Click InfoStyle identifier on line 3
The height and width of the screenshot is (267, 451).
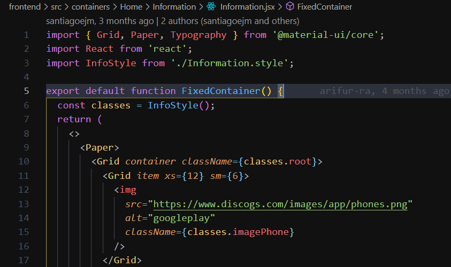[x=111, y=63]
